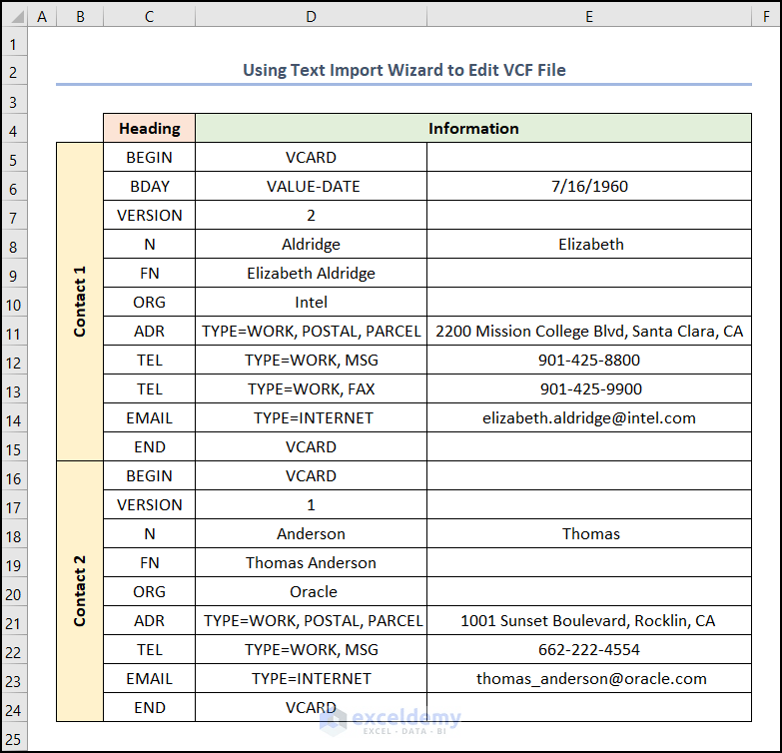The width and height of the screenshot is (782, 753).
Task: Select column A header
Action: [x=42, y=16]
